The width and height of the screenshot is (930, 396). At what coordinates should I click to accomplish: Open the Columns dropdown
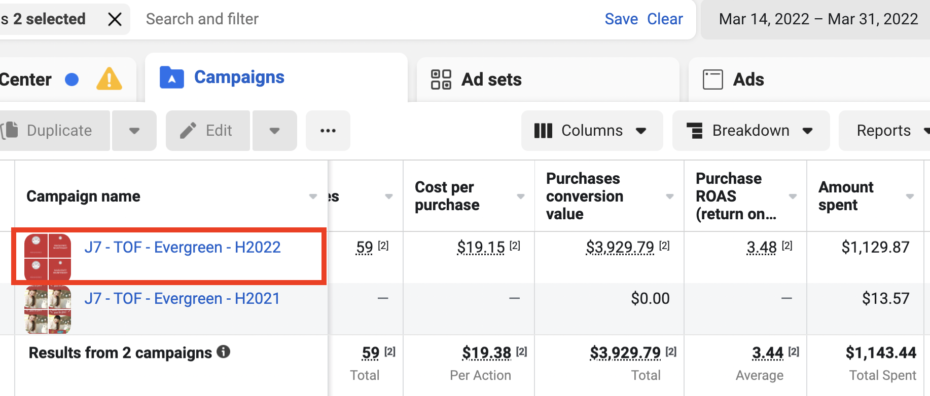tap(591, 131)
